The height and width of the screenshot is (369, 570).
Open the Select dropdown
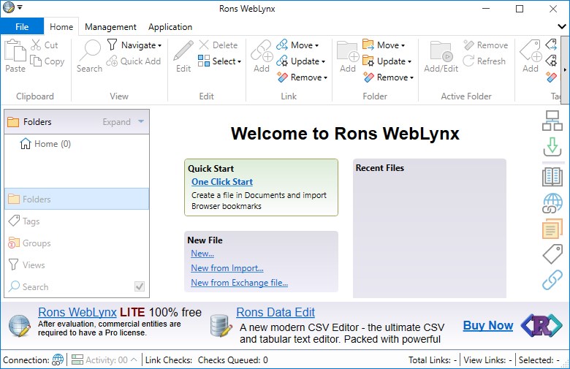(219, 61)
